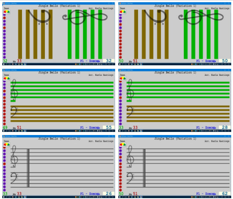Click the Windows Start button below green number 32
Viewport: 233px width, 199px height.
(4, 64)
